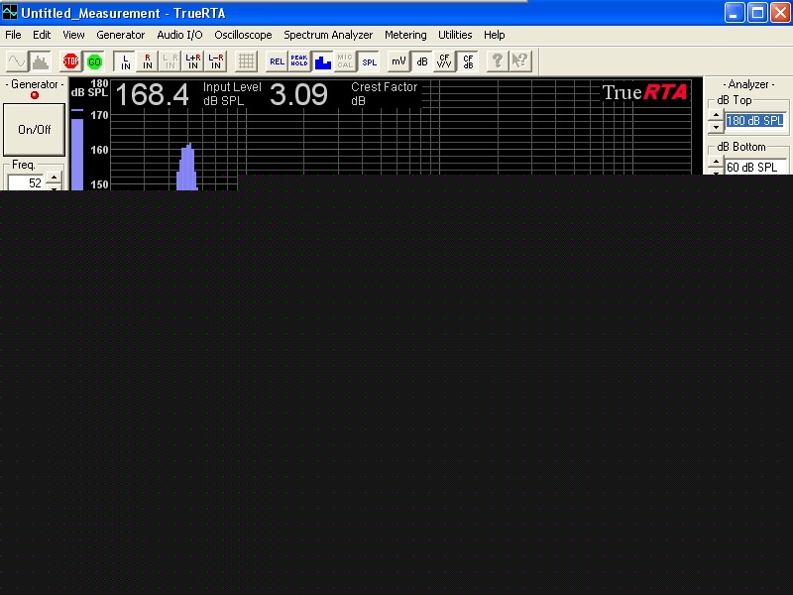793x595 pixels.
Task: Increase dB Top with up arrow
Action: pos(716,115)
